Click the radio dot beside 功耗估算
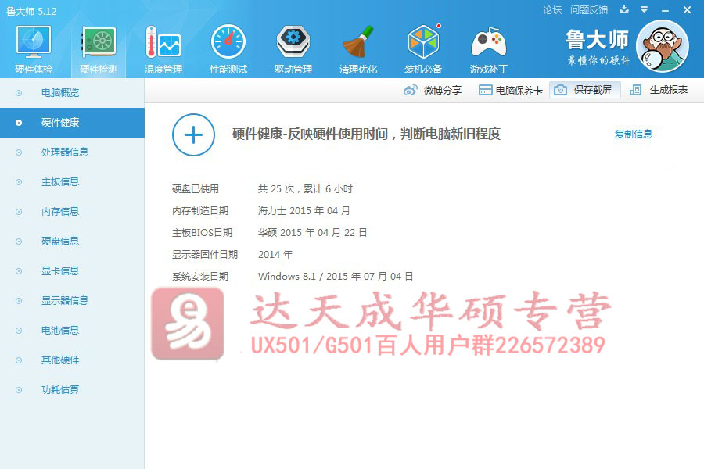 click(x=19, y=390)
